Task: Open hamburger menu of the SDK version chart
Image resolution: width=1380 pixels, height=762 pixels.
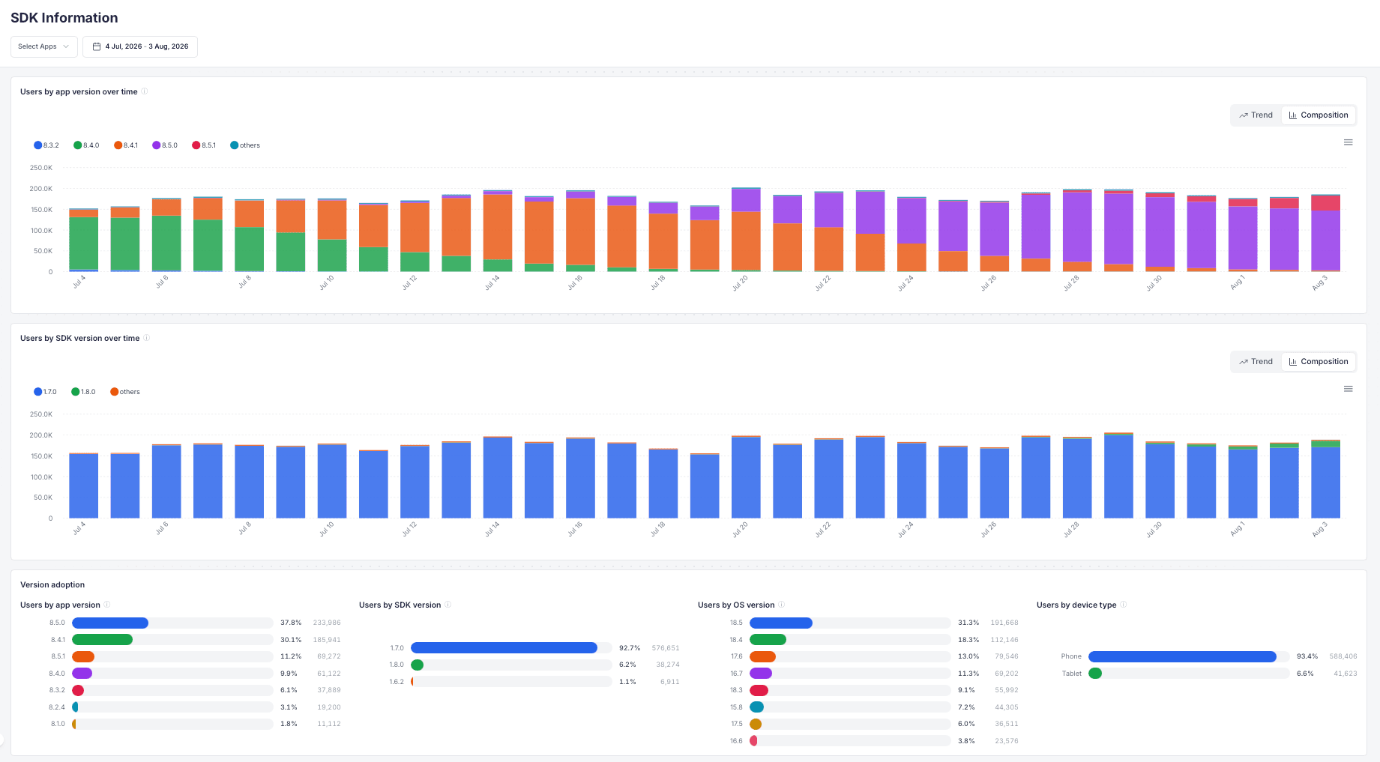Action: coord(1349,389)
